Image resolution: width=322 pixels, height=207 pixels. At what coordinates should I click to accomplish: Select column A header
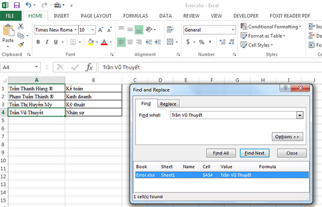click(x=36, y=80)
